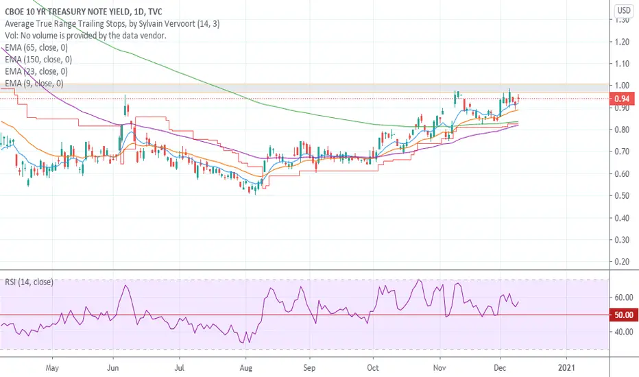Open the USD currency selector
Screen dimensions: 639x377
[x=623, y=10]
